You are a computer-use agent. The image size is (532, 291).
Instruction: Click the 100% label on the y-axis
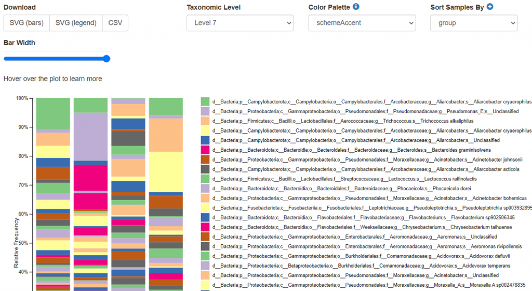22,98
